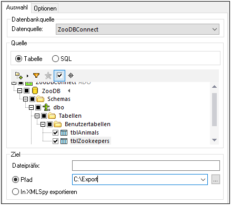Select the Auswahl tab
Viewport: 231px width, 205px height.
click(17, 7)
